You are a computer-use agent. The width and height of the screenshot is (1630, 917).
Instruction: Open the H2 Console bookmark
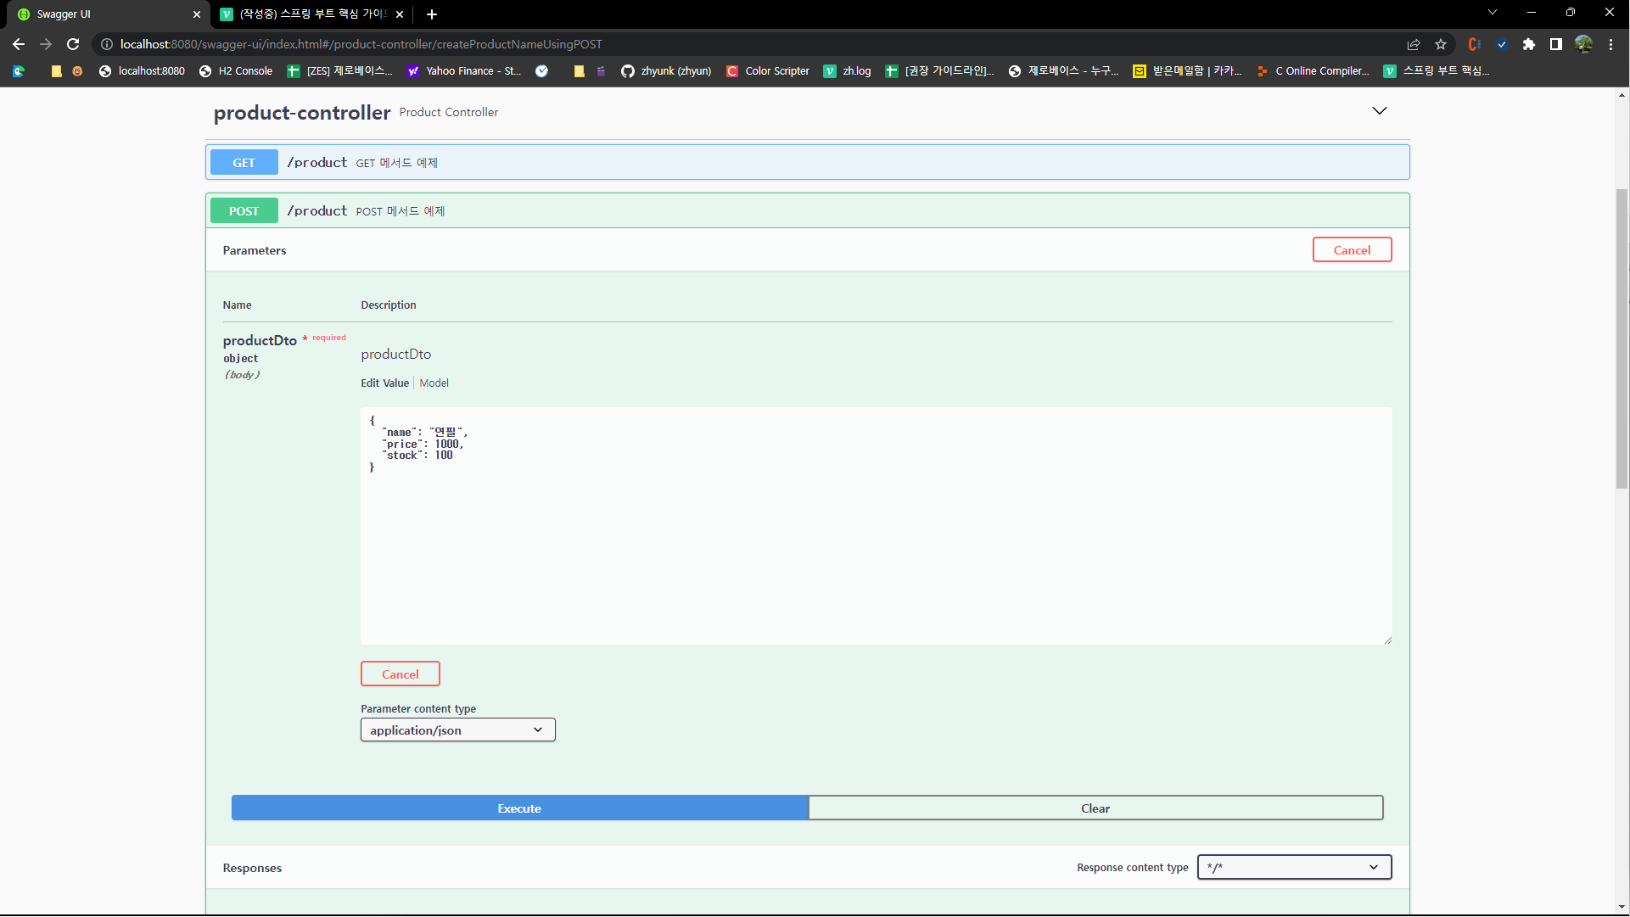[x=236, y=71]
